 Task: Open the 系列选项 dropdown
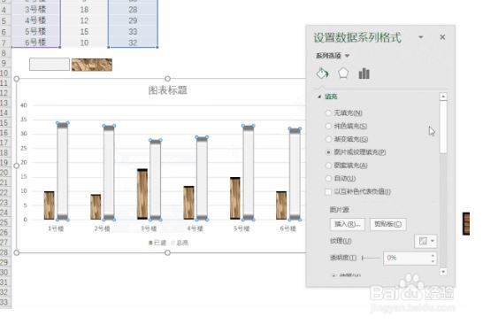(333, 56)
